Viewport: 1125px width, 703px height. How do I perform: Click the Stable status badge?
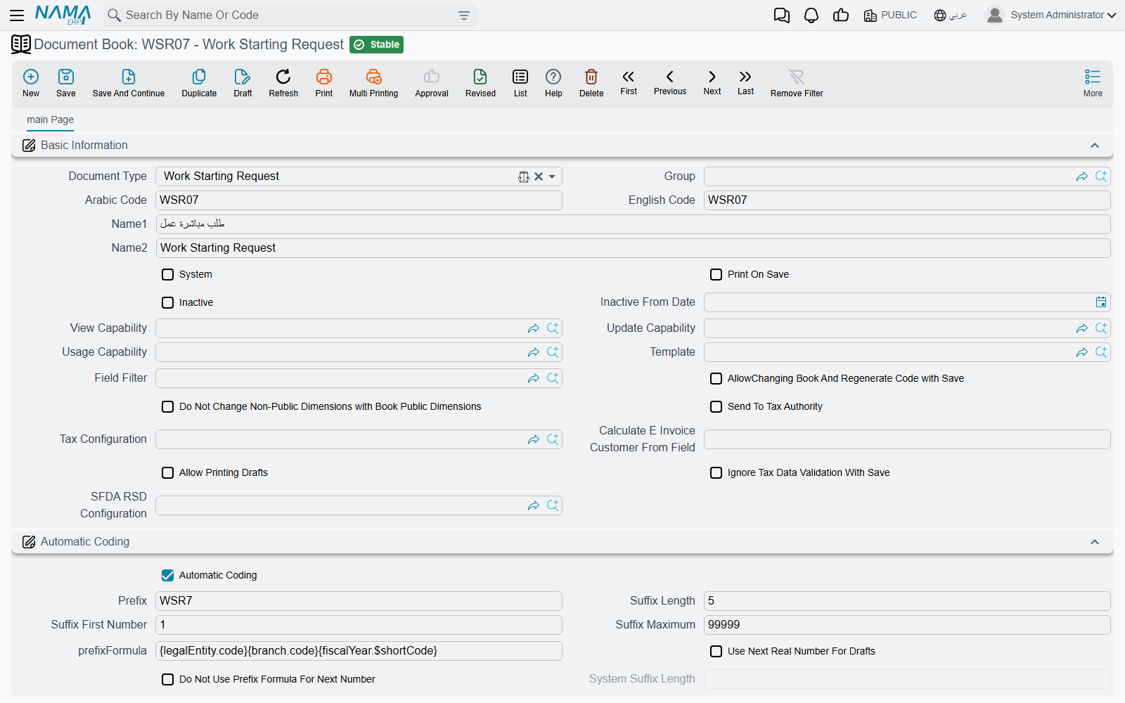[x=377, y=45]
